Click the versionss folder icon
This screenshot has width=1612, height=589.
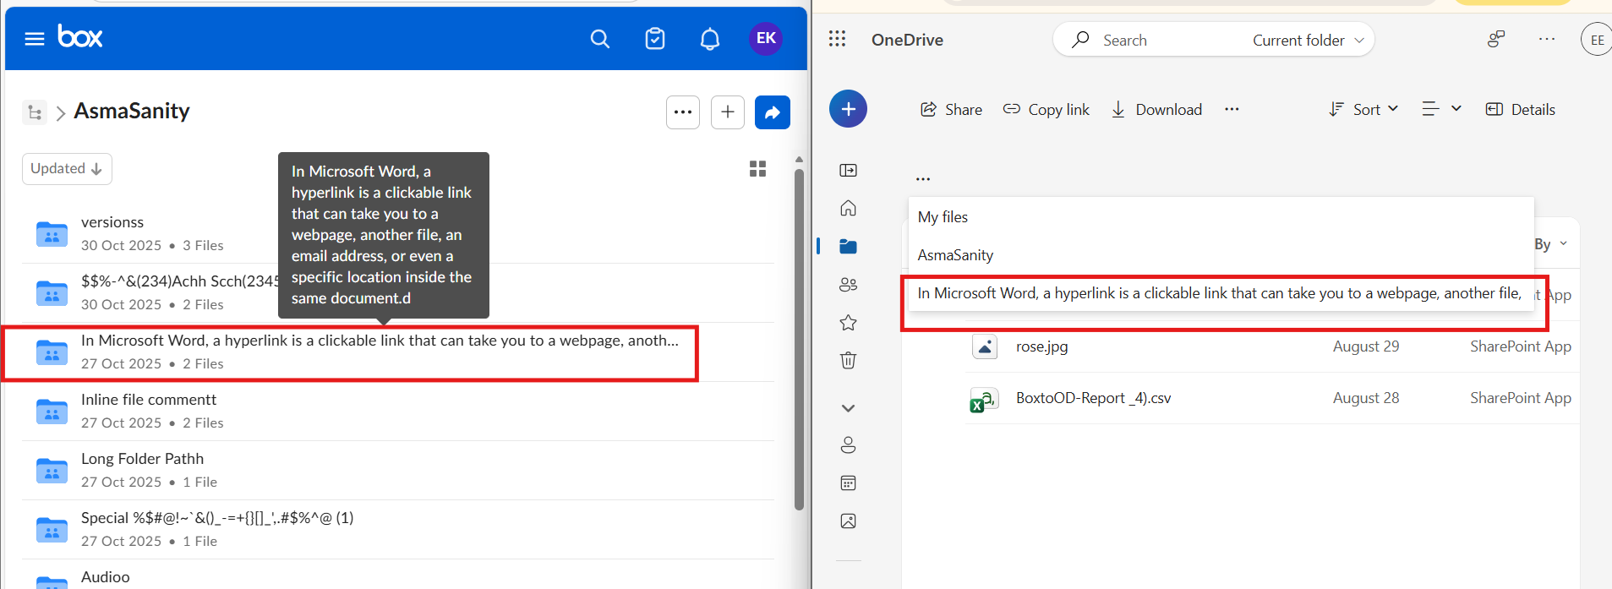[x=52, y=234]
